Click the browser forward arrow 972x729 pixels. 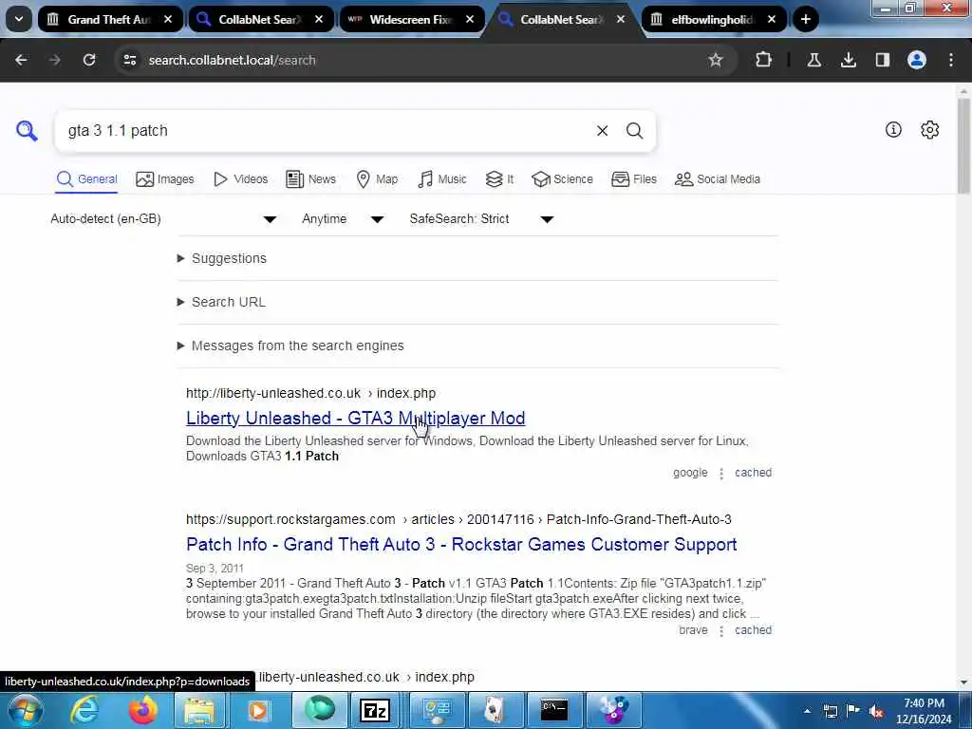point(54,60)
